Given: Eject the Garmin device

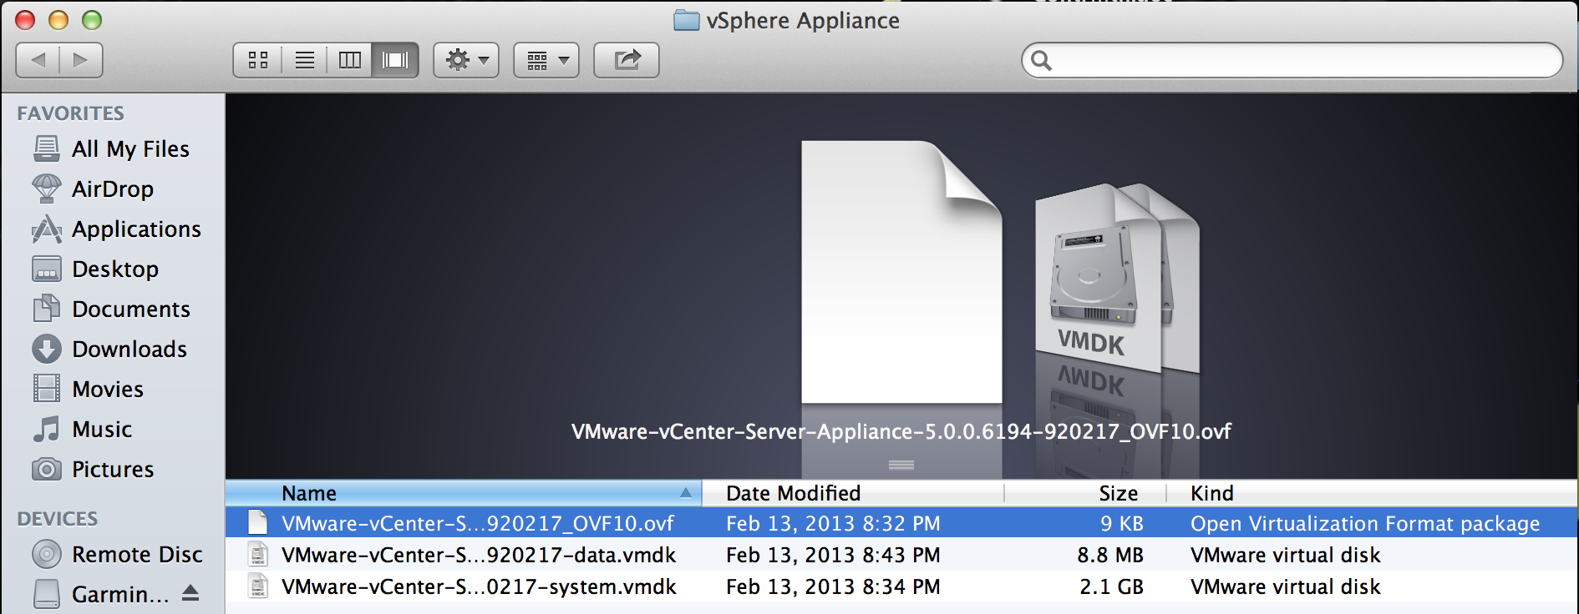Looking at the screenshot, I should (190, 593).
